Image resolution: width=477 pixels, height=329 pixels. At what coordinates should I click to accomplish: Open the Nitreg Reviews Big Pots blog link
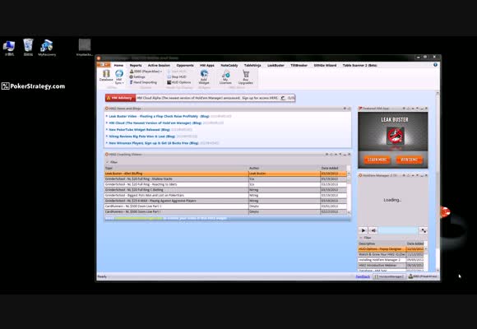click(x=142, y=137)
